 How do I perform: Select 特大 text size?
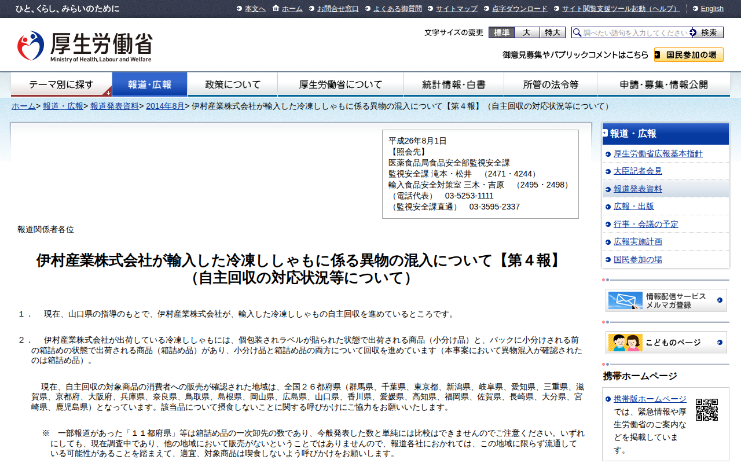pos(552,32)
